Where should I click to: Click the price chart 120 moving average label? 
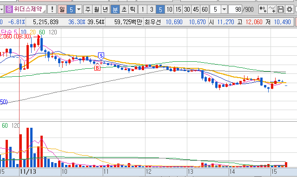coord(53,32)
